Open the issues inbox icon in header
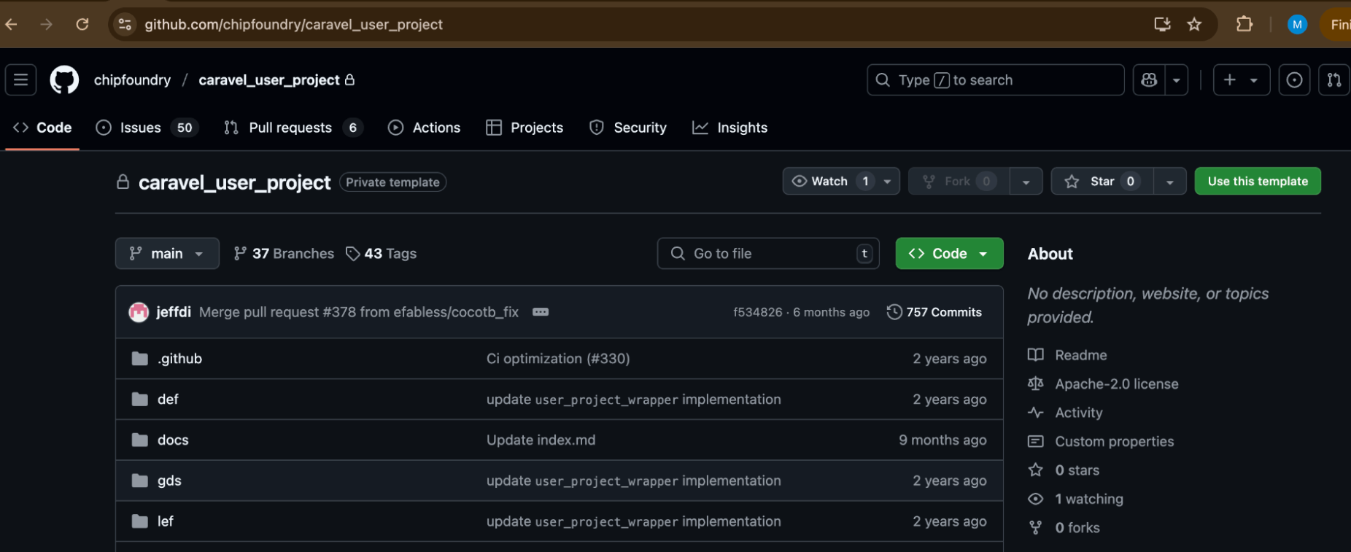The width and height of the screenshot is (1351, 552). coord(1294,80)
